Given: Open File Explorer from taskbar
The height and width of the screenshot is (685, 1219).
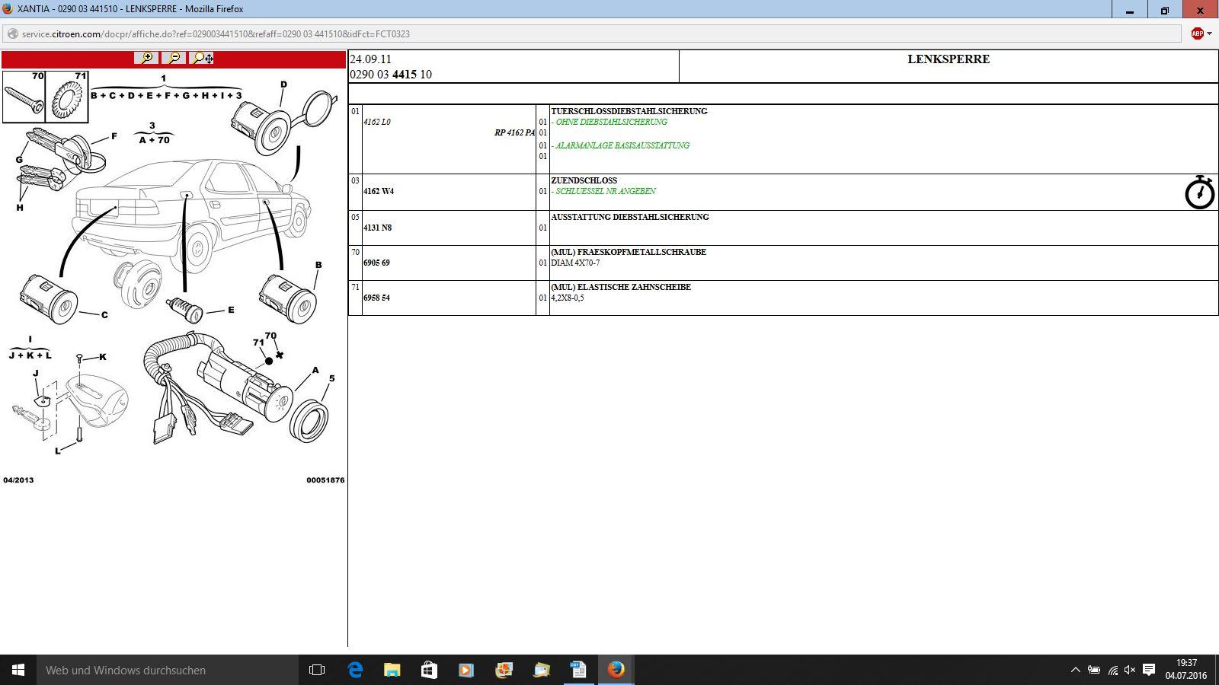Looking at the screenshot, I should [x=392, y=670].
